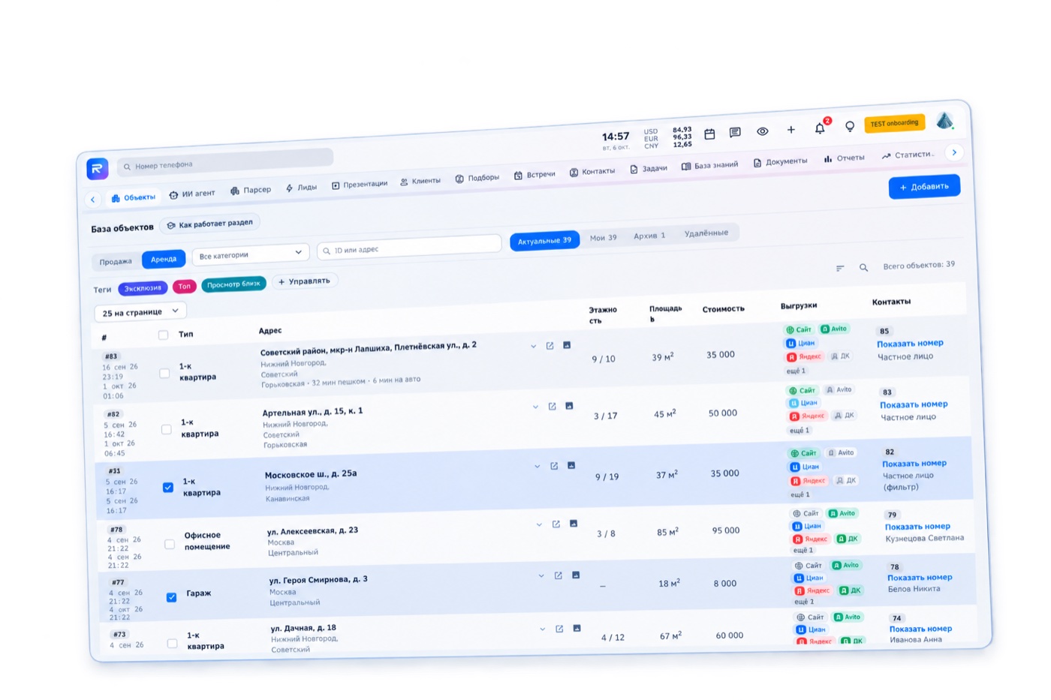Click the magnifier icon beside Всего объектов
The width and height of the screenshot is (1051, 700).
pos(863,267)
